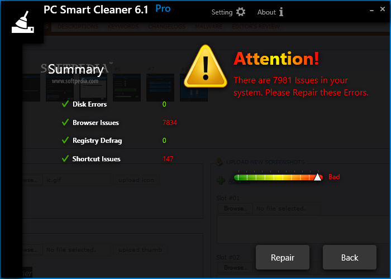This screenshot has height=279, width=391.
Task: Click the Attention! heading
Action: point(276,59)
